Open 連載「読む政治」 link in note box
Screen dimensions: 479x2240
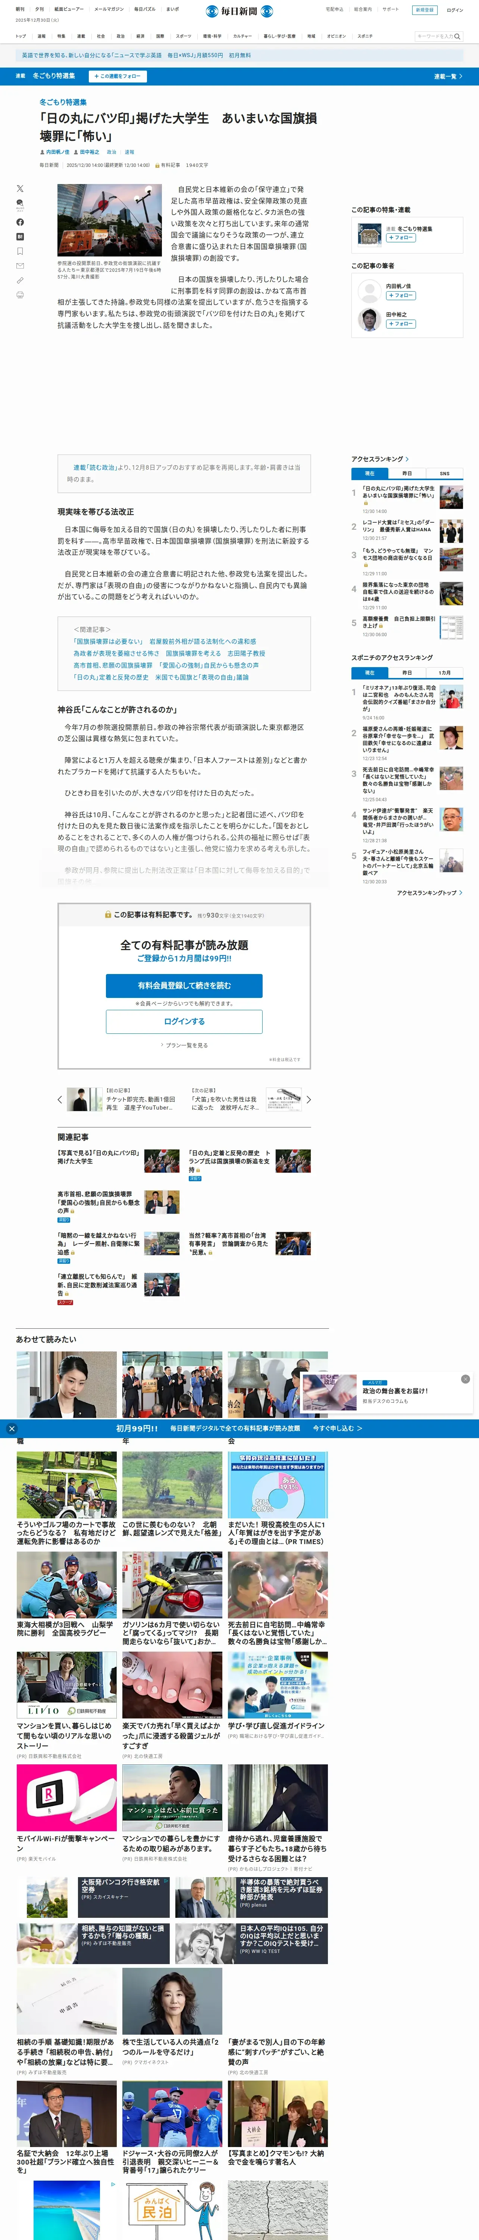click(95, 467)
